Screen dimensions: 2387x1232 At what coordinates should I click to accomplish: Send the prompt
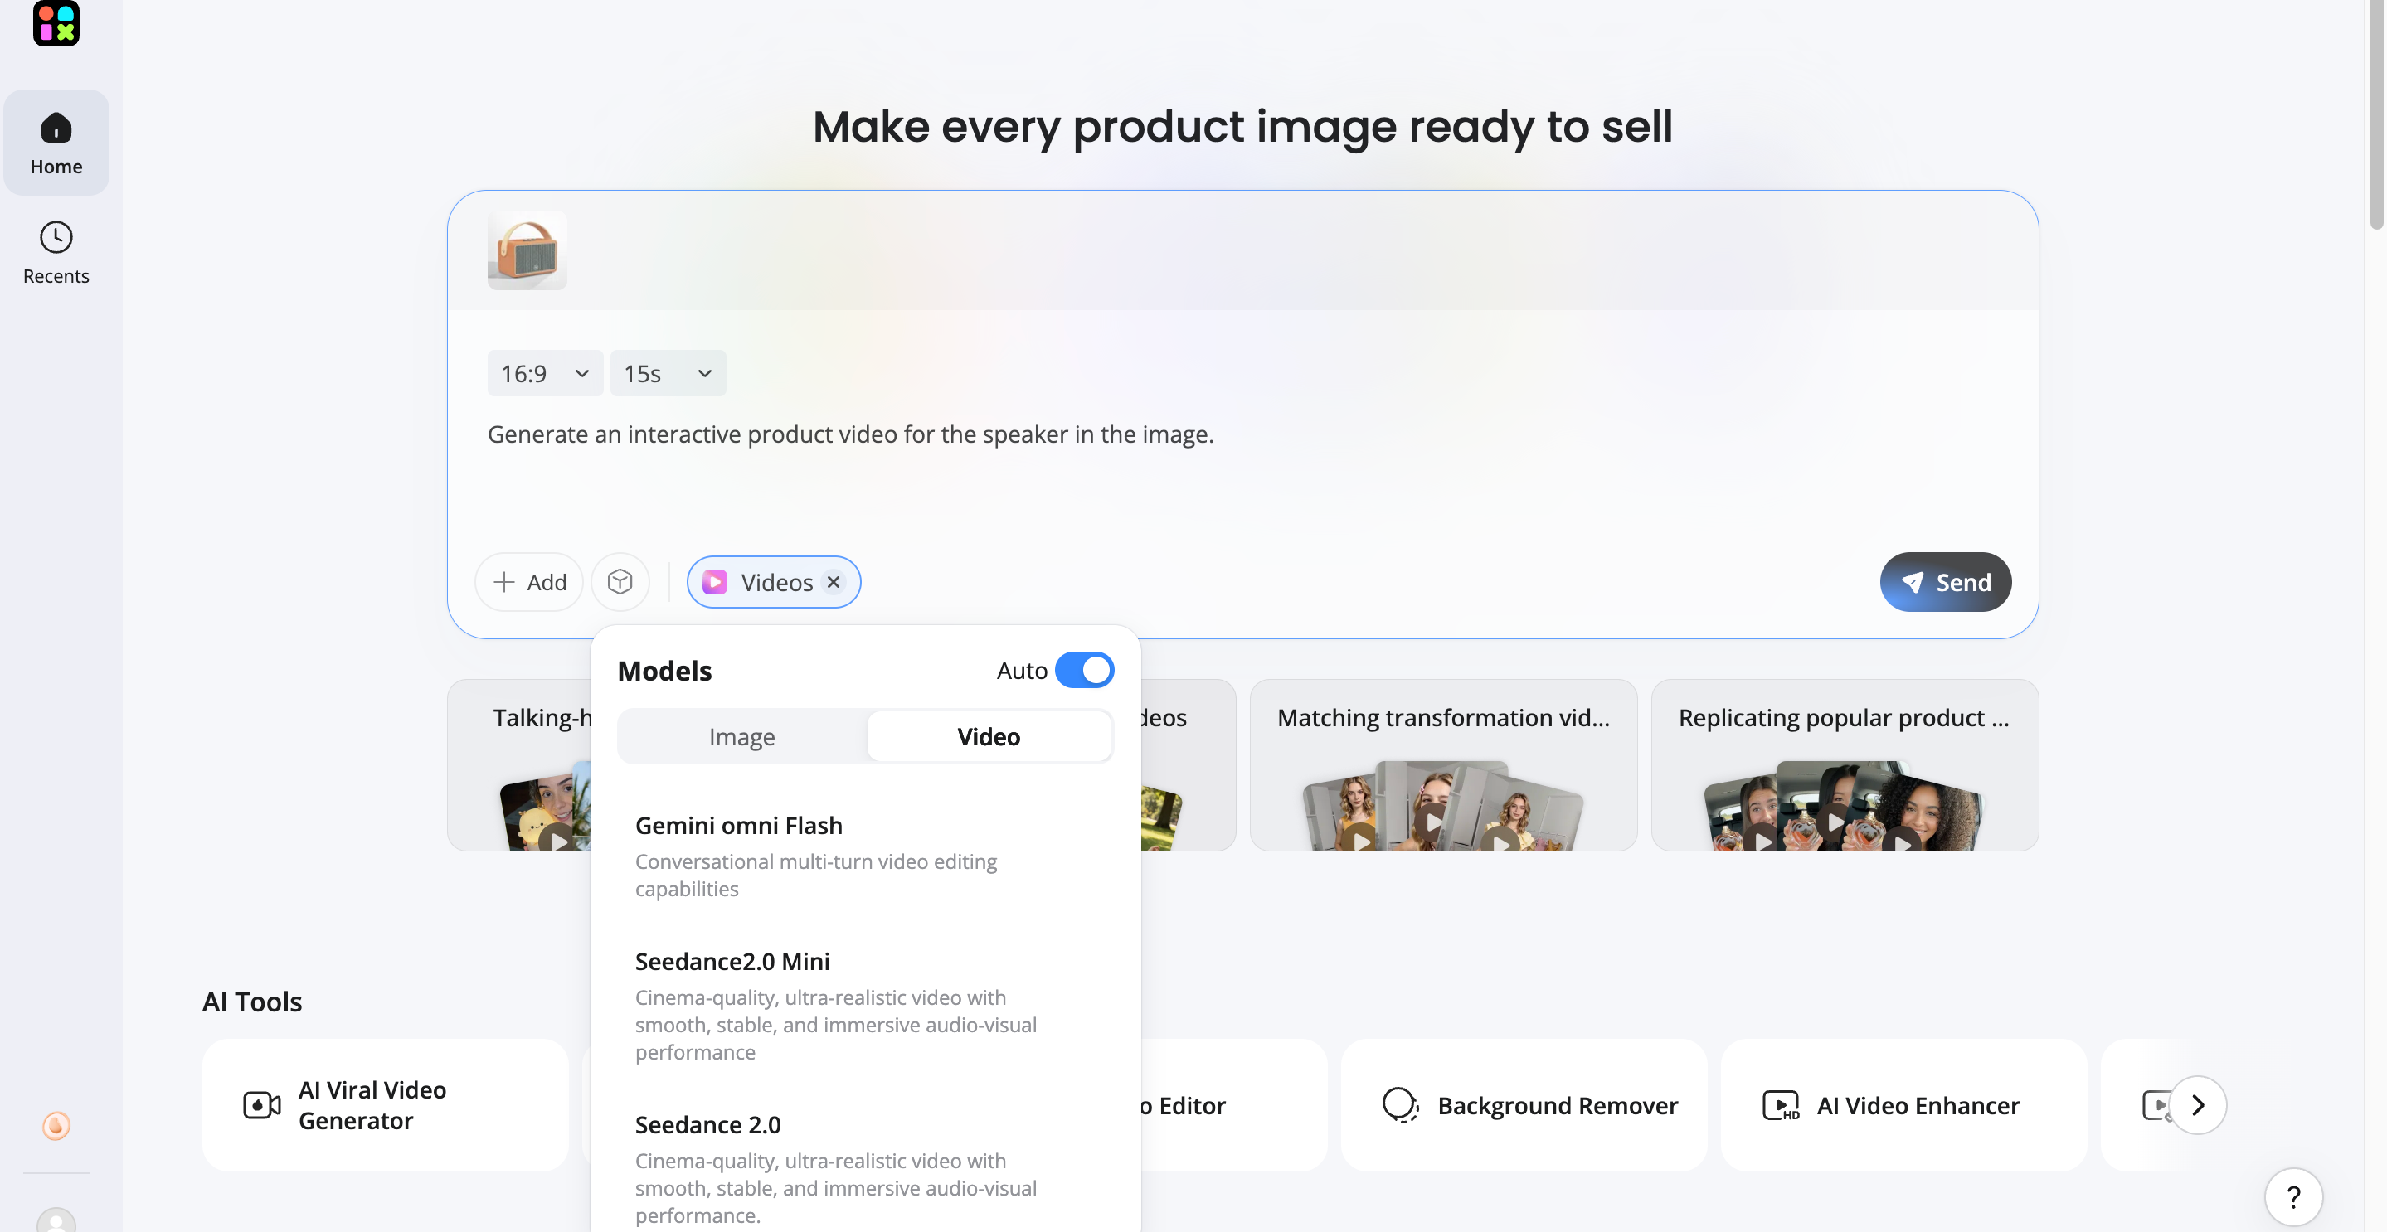click(1945, 582)
